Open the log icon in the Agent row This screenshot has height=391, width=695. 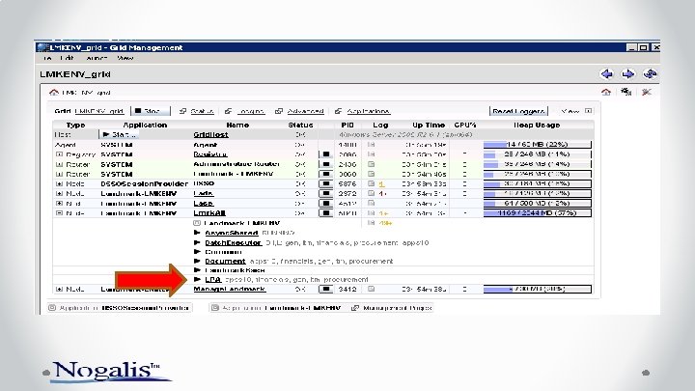(x=371, y=145)
